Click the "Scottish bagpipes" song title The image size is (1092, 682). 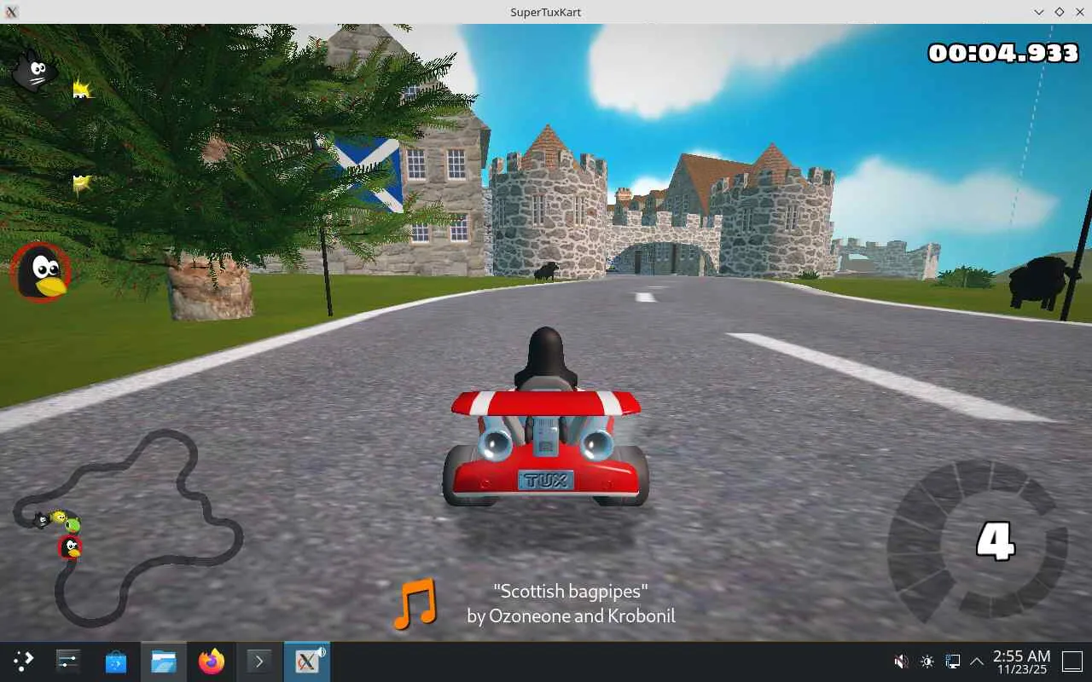[x=571, y=591]
